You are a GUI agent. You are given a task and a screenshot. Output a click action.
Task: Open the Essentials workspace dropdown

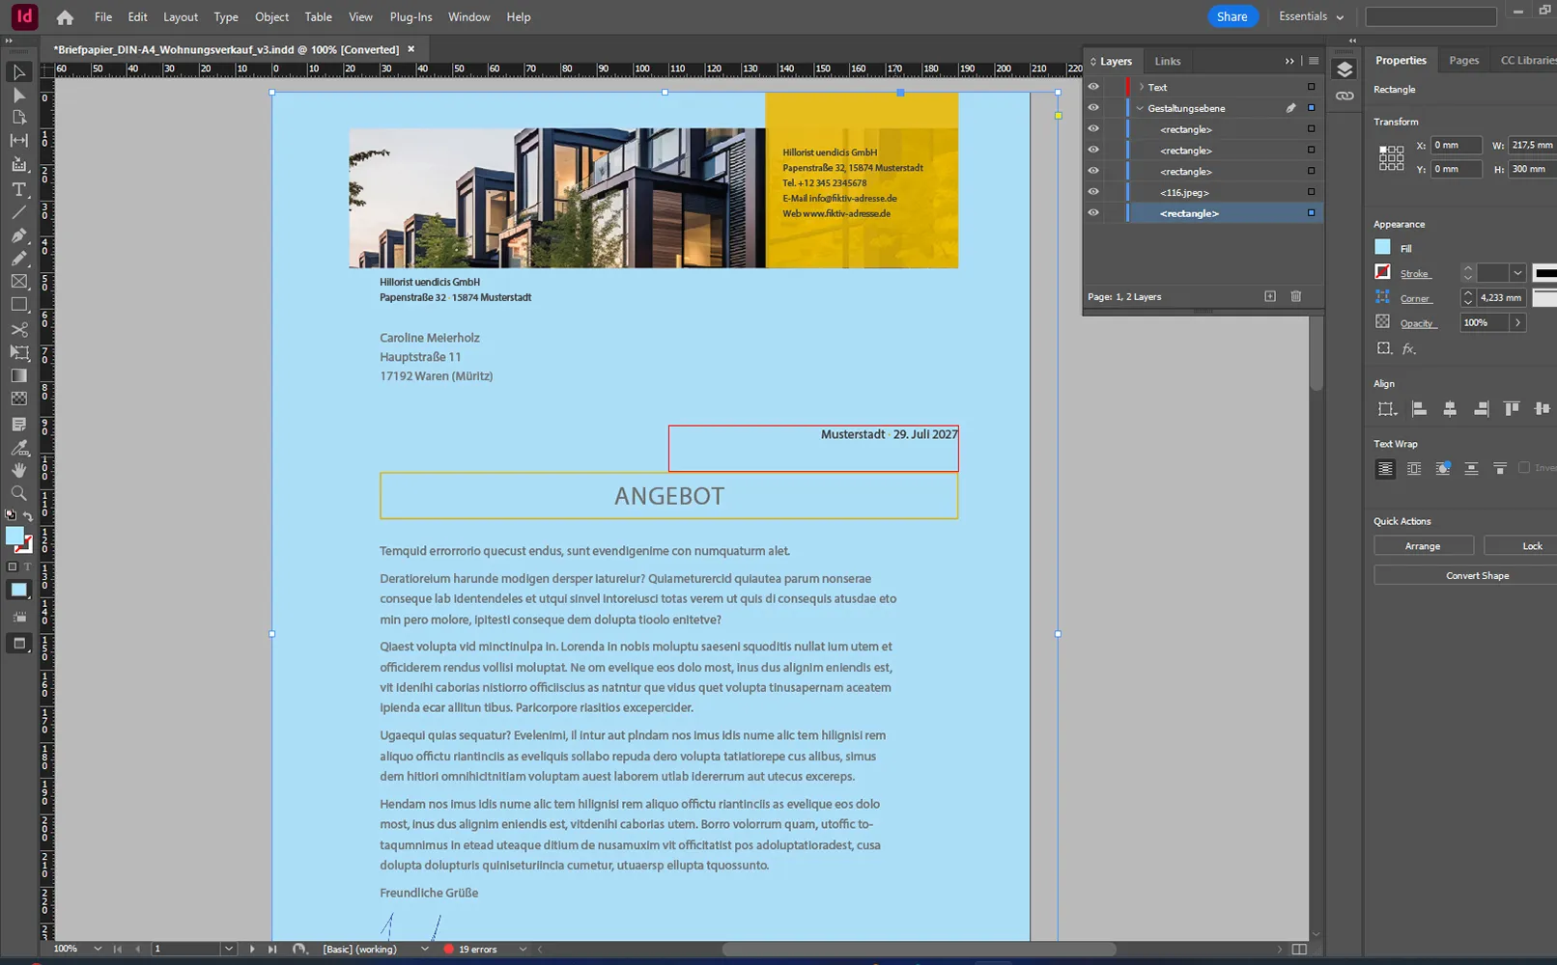pyautogui.click(x=1311, y=16)
